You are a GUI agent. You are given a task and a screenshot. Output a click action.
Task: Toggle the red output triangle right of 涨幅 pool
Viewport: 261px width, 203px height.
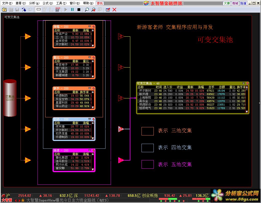(x=121, y=36)
